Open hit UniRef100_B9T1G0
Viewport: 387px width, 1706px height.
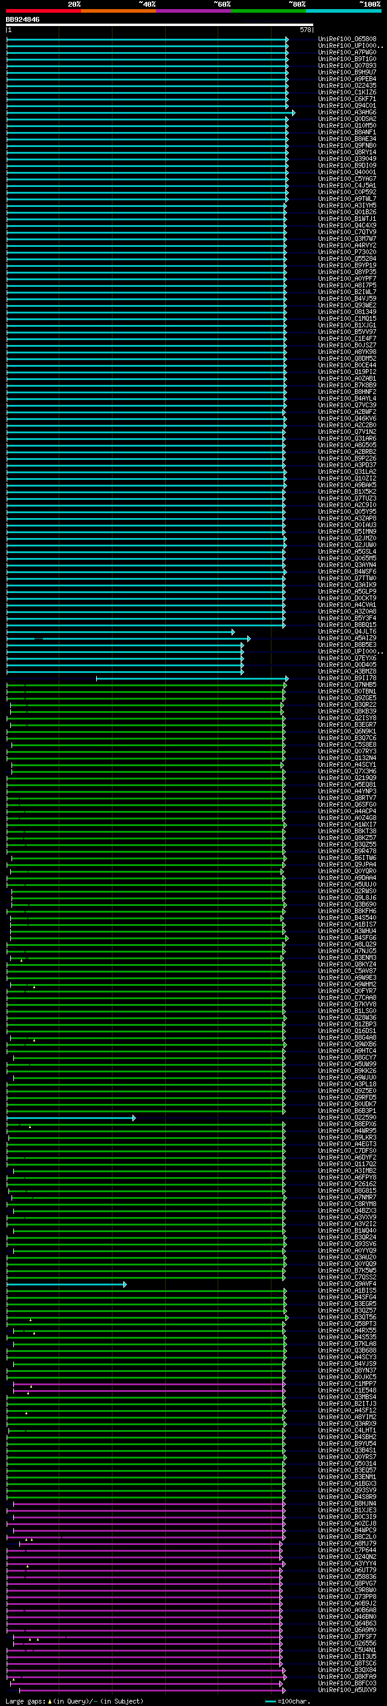click(347, 59)
